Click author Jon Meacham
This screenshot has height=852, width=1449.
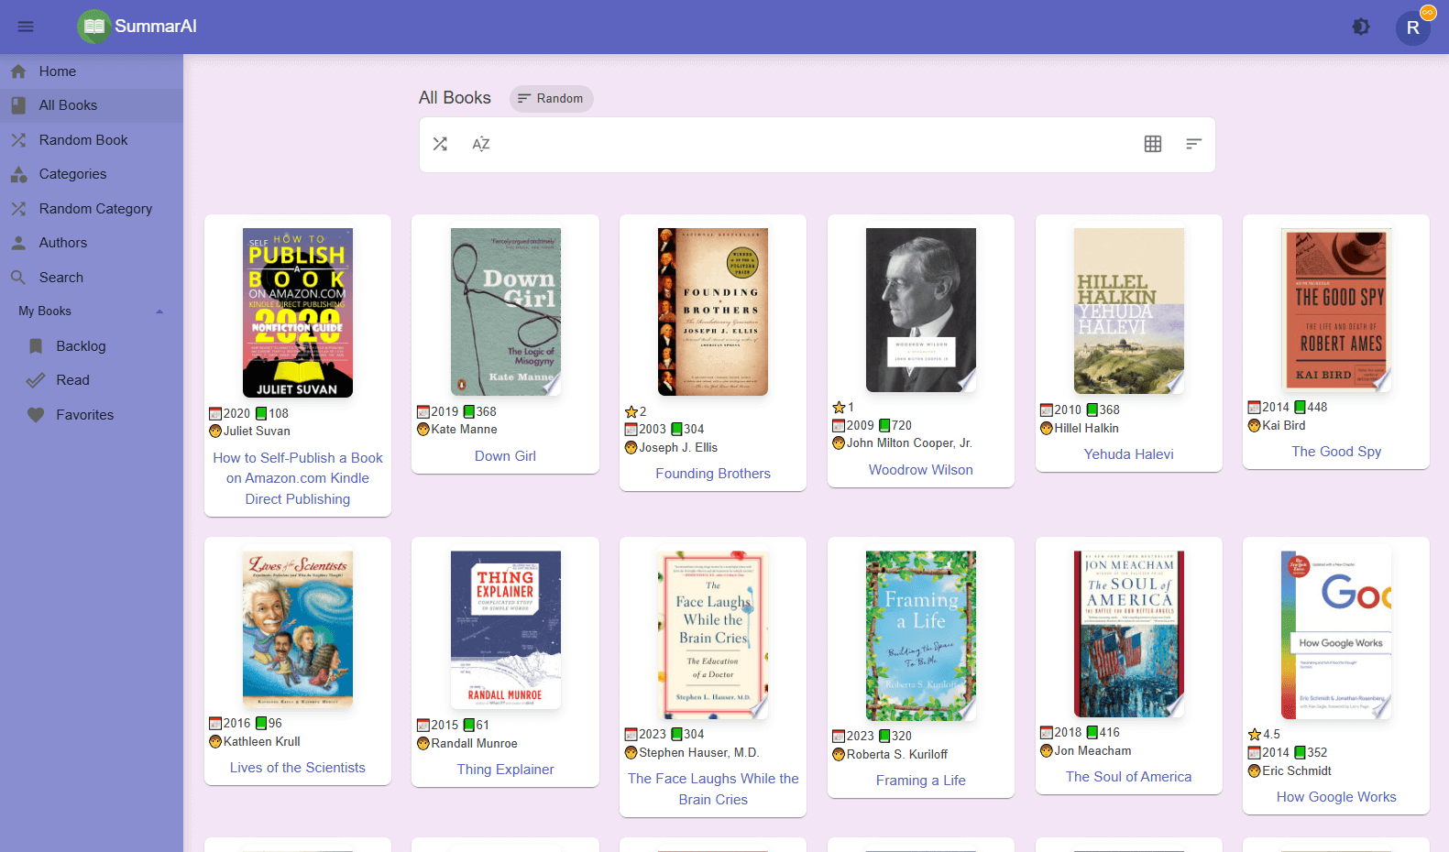pyautogui.click(x=1092, y=751)
